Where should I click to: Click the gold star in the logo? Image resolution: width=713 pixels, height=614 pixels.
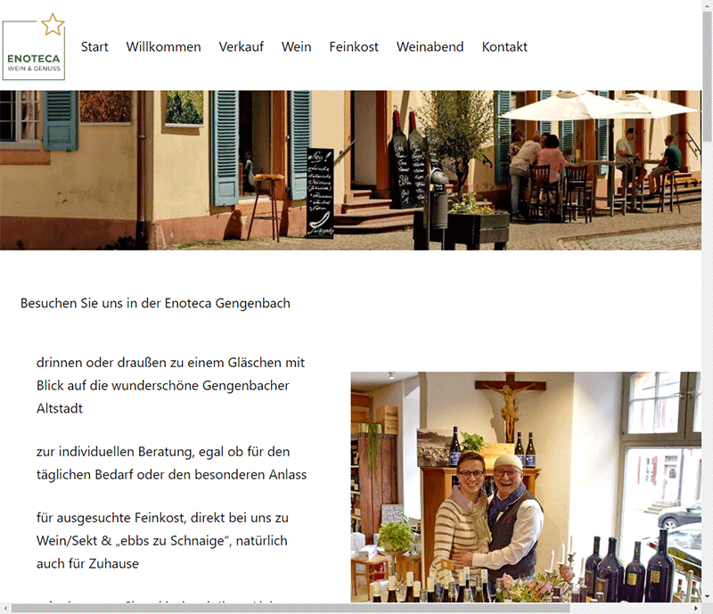point(53,25)
